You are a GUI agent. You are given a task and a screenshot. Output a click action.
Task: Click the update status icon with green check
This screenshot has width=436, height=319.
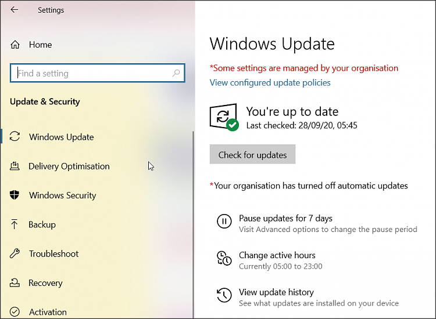point(224,117)
